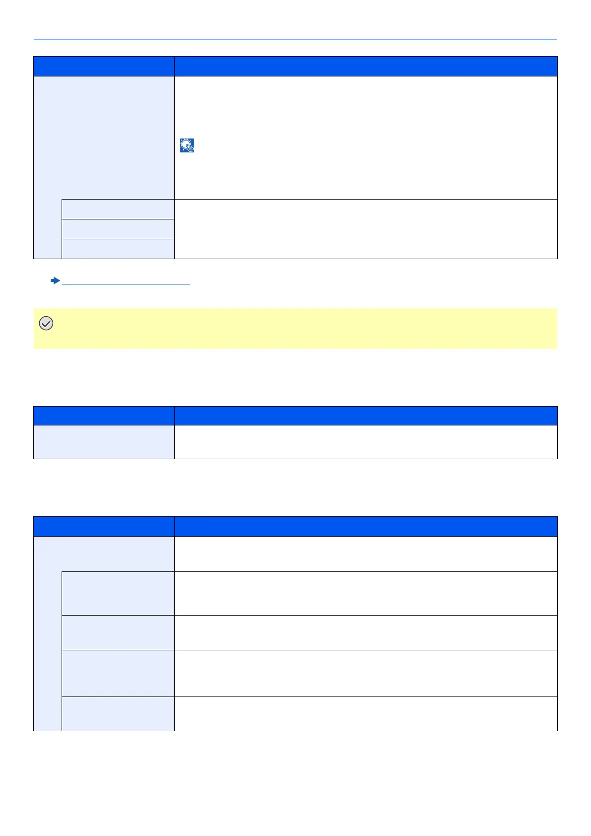The height and width of the screenshot is (836, 591).
Task: Click the middle table's light blue item cell
Action: pos(104,442)
